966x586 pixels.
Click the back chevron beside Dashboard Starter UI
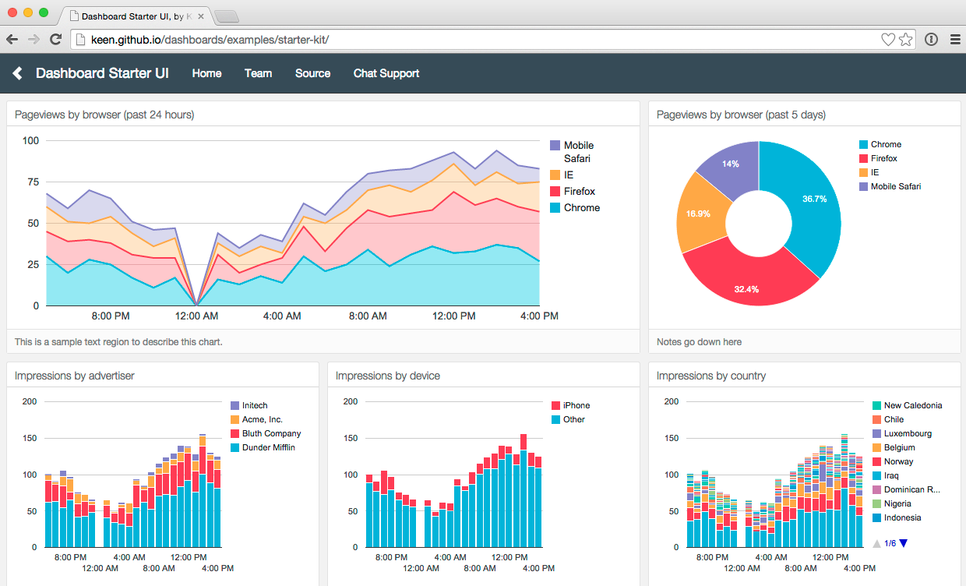(17, 72)
